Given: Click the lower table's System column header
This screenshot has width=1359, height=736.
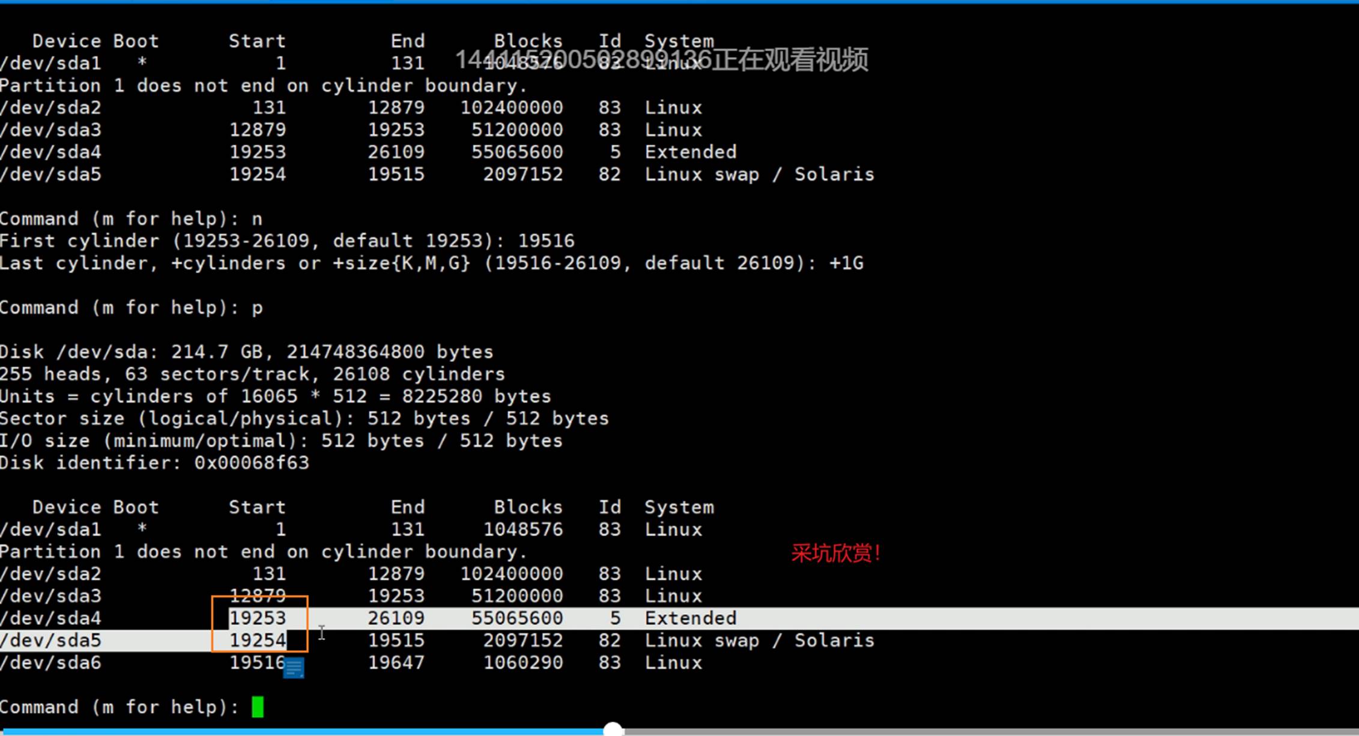Looking at the screenshot, I should click(679, 507).
